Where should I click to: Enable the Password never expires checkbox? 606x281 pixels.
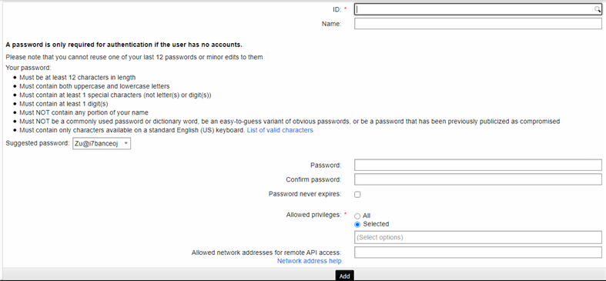click(357, 195)
